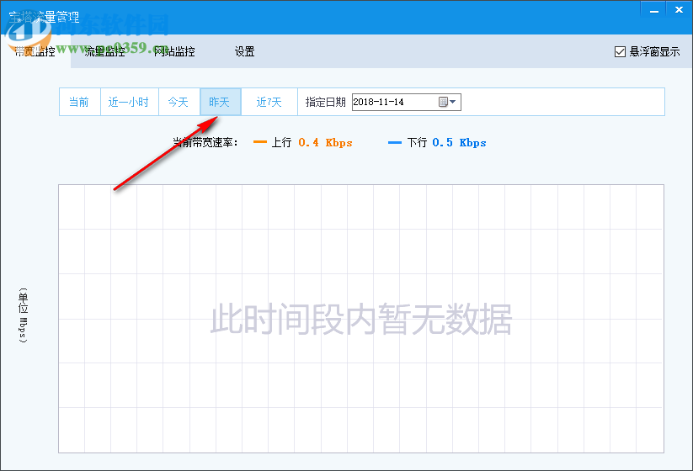Open the calendar dropdown for 指定日期
Screen dimensions: 693x471
448,102
